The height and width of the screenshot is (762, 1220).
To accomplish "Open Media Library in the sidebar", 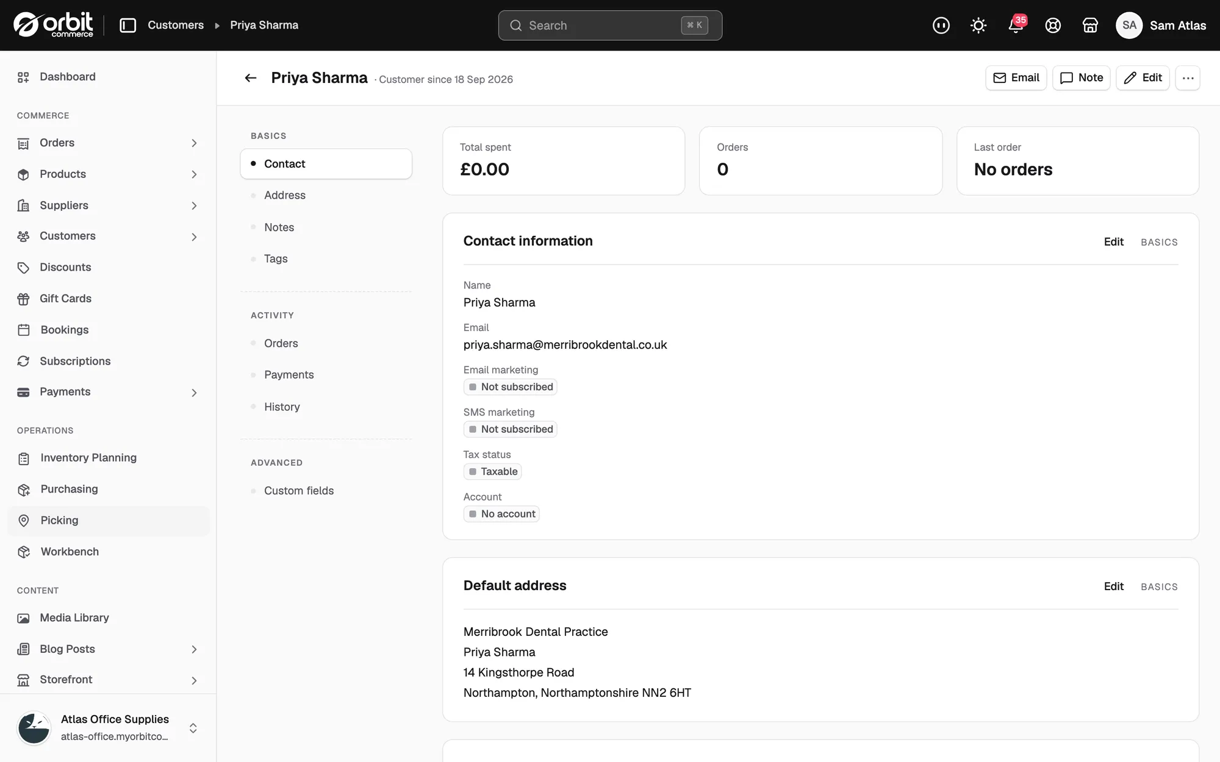I will tap(108, 618).
